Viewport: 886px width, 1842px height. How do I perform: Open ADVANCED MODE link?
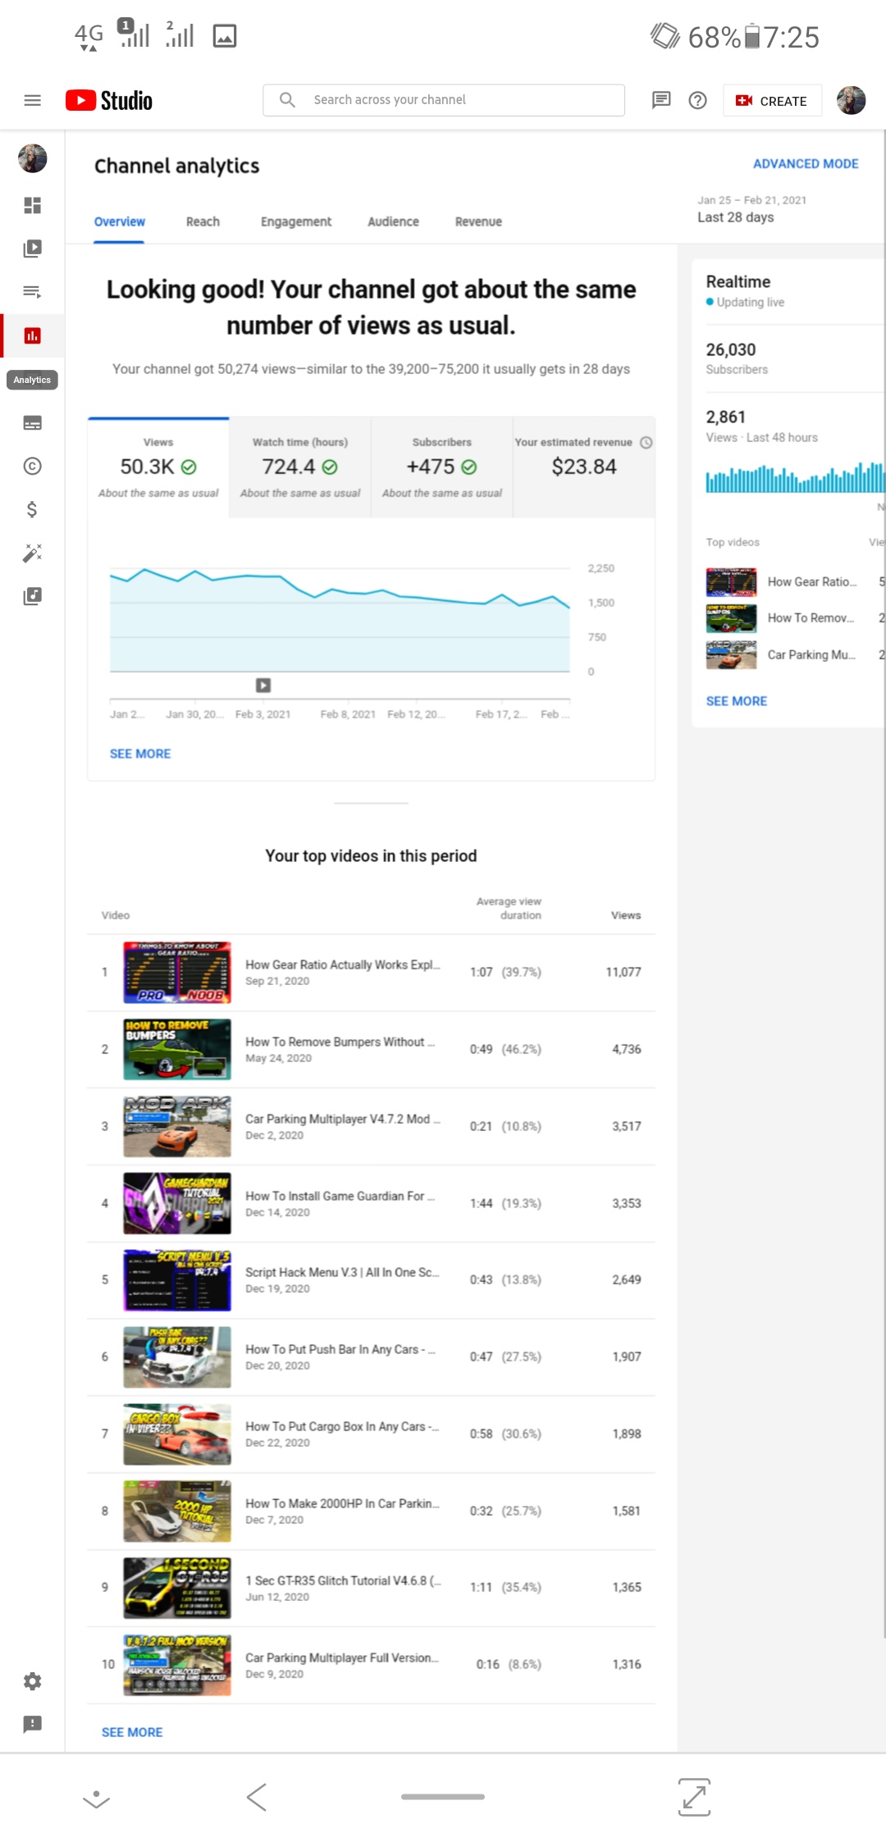tap(806, 164)
